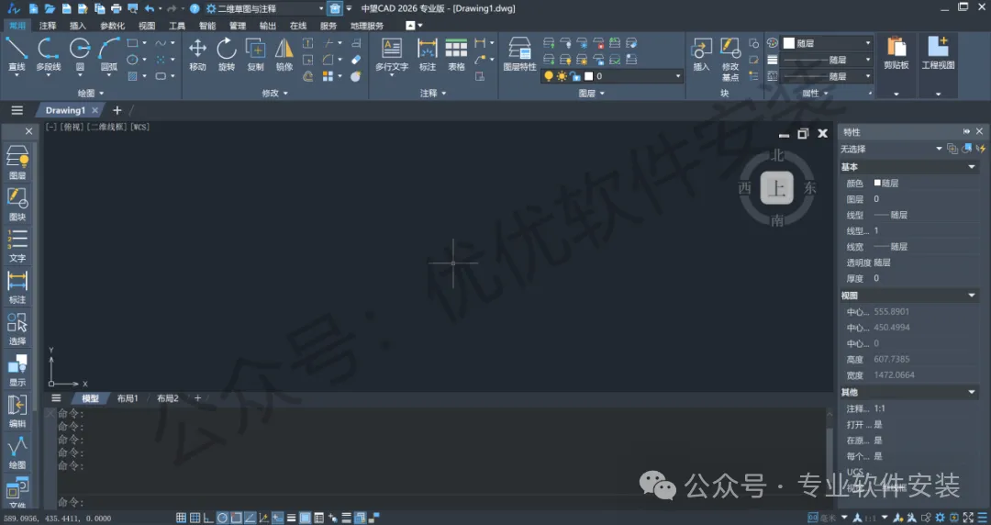The image size is (991, 525).
Task: Expand the 注释 panel flyout
Action: [x=433, y=93]
